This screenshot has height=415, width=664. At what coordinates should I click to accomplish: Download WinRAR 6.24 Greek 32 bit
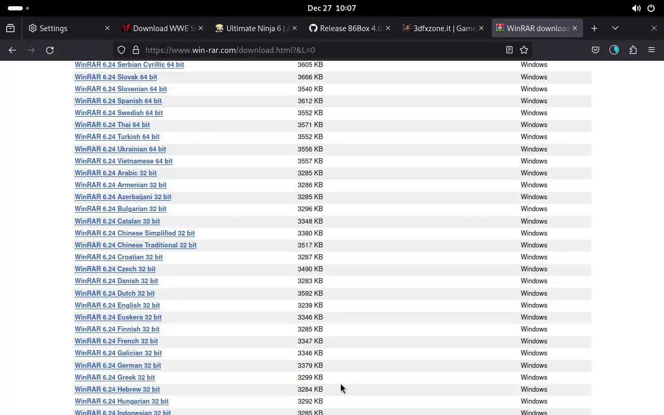point(115,377)
